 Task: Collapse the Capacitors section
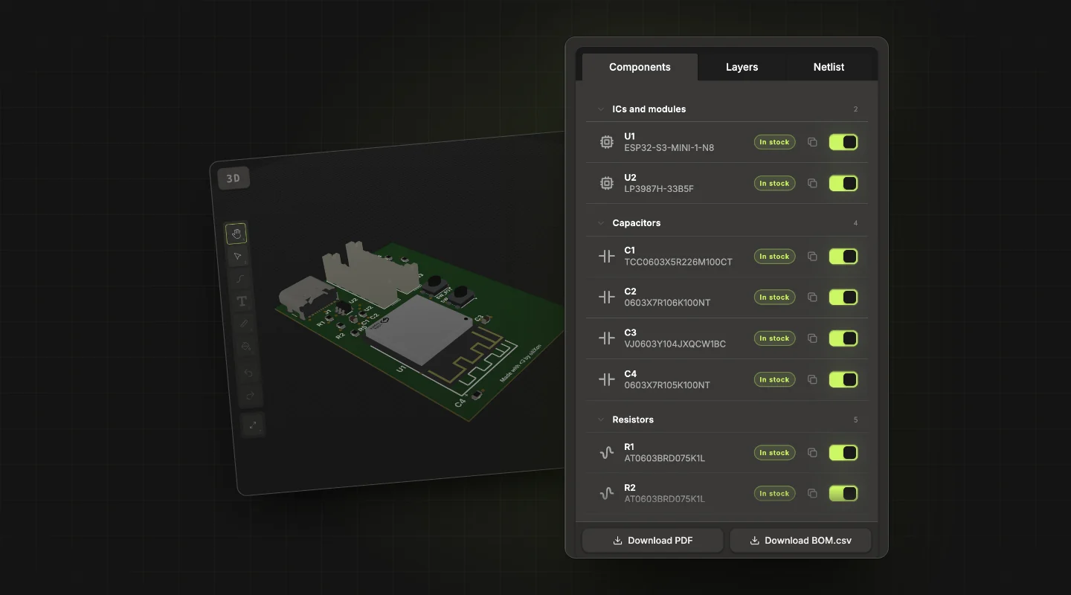click(x=601, y=223)
